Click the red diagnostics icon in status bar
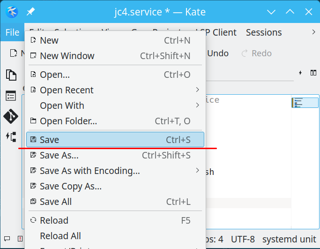Screen dimensions: 320x249 click(x=20, y=239)
